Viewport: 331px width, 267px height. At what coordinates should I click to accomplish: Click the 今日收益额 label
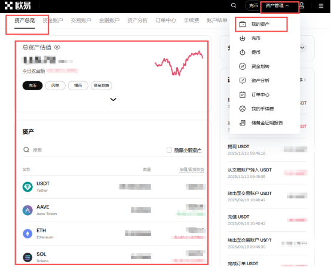point(34,71)
